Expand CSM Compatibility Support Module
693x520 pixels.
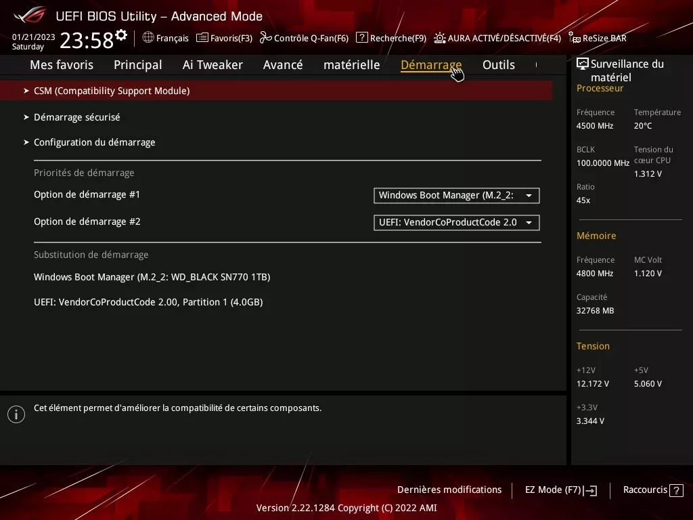pyautogui.click(x=112, y=90)
